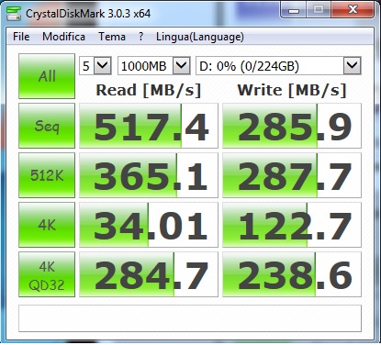381x345 pixels.
Task: Open the drive selector showing D: 0% (0/224GB)
Action: click(x=278, y=66)
